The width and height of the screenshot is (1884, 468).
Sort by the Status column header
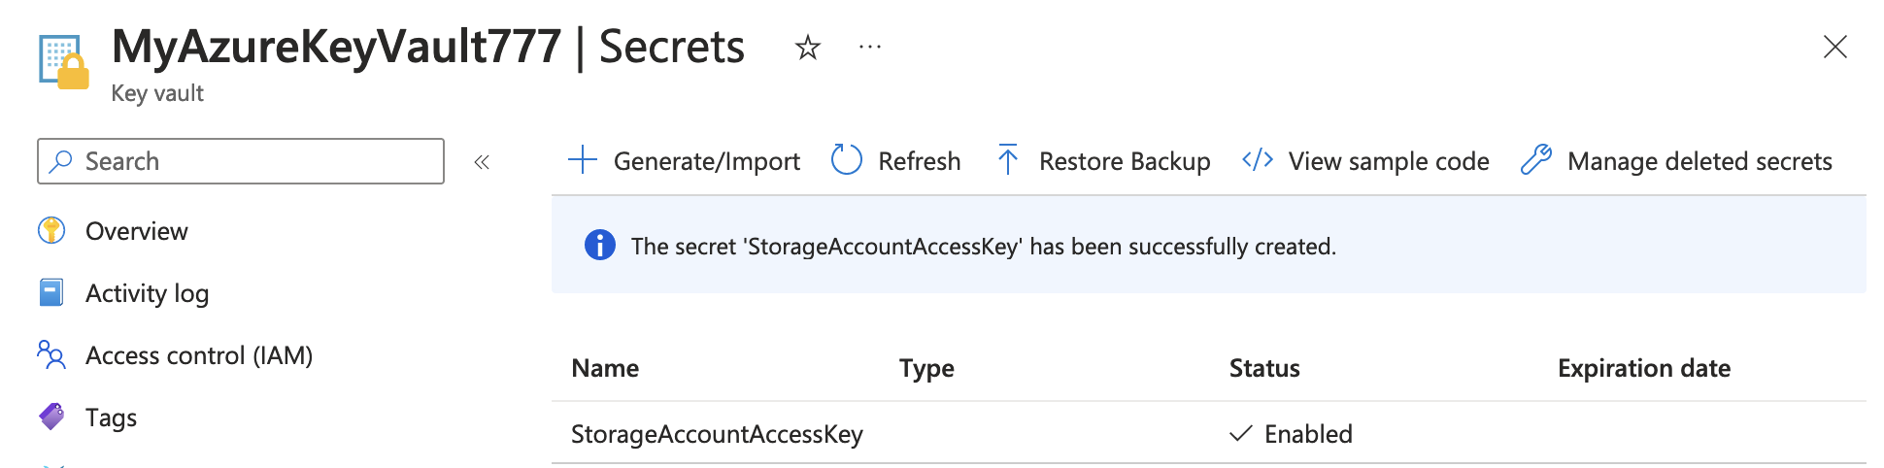click(1263, 368)
